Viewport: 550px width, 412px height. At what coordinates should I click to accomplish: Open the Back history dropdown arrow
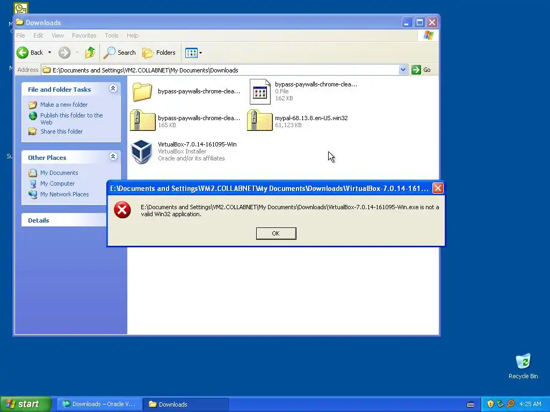click(x=49, y=53)
